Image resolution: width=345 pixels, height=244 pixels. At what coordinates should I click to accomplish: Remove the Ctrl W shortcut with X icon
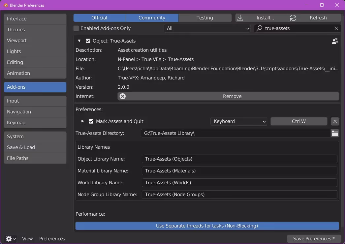335,121
